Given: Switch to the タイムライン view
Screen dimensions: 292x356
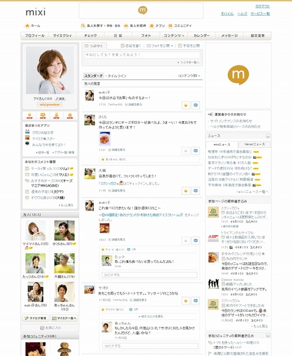Looking at the screenshot, I should point(117,76).
